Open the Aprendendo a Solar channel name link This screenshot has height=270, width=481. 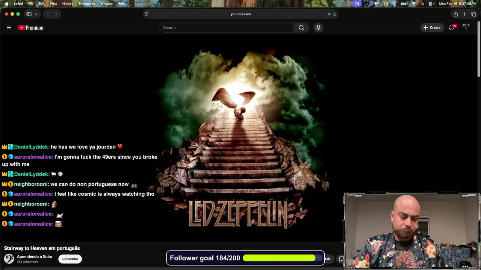[35, 256]
